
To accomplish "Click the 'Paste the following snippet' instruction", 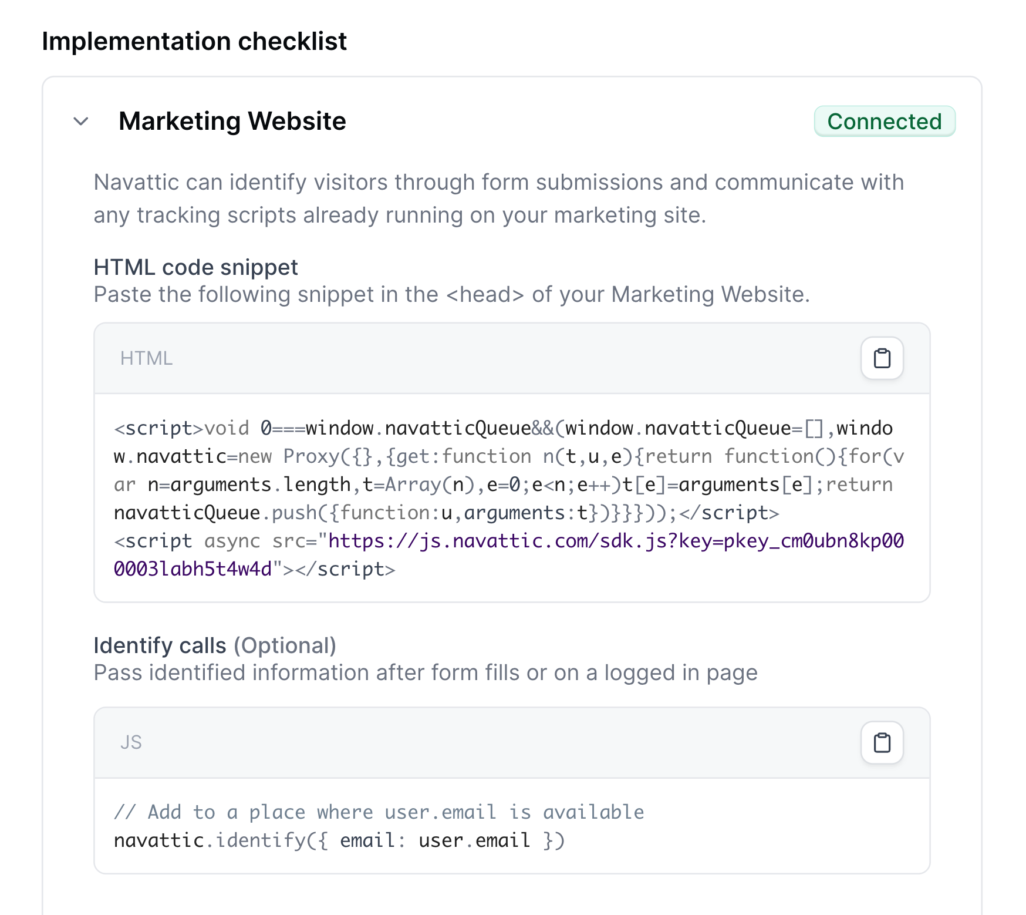I will (452, 294).
